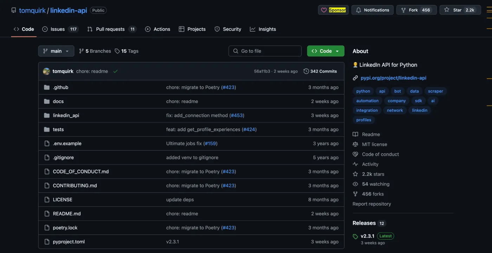The width and height of the screenshot is (492, 253).
Task: Click the Releases 12 heading link
Action: click(369, 223)
